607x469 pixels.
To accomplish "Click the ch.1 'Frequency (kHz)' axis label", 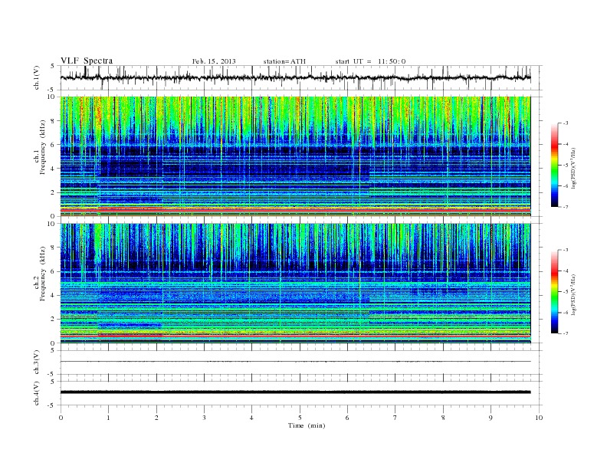I will click(42, 147).
